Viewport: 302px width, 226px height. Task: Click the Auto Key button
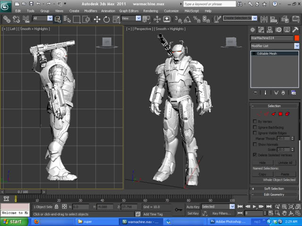point(193,207)
